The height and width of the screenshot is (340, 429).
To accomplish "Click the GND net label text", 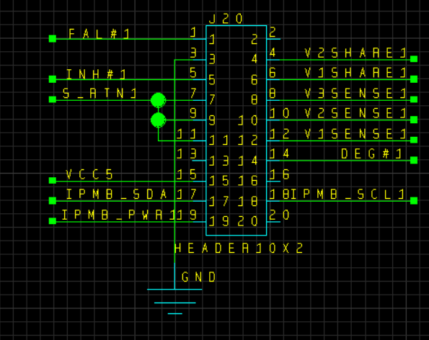I will coord(198,277).
